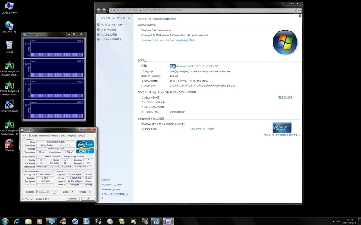Open the help question-mark icon in System window
Viewport: 361px width, 225px height.
pyautogui.click(x=300, y=16)
